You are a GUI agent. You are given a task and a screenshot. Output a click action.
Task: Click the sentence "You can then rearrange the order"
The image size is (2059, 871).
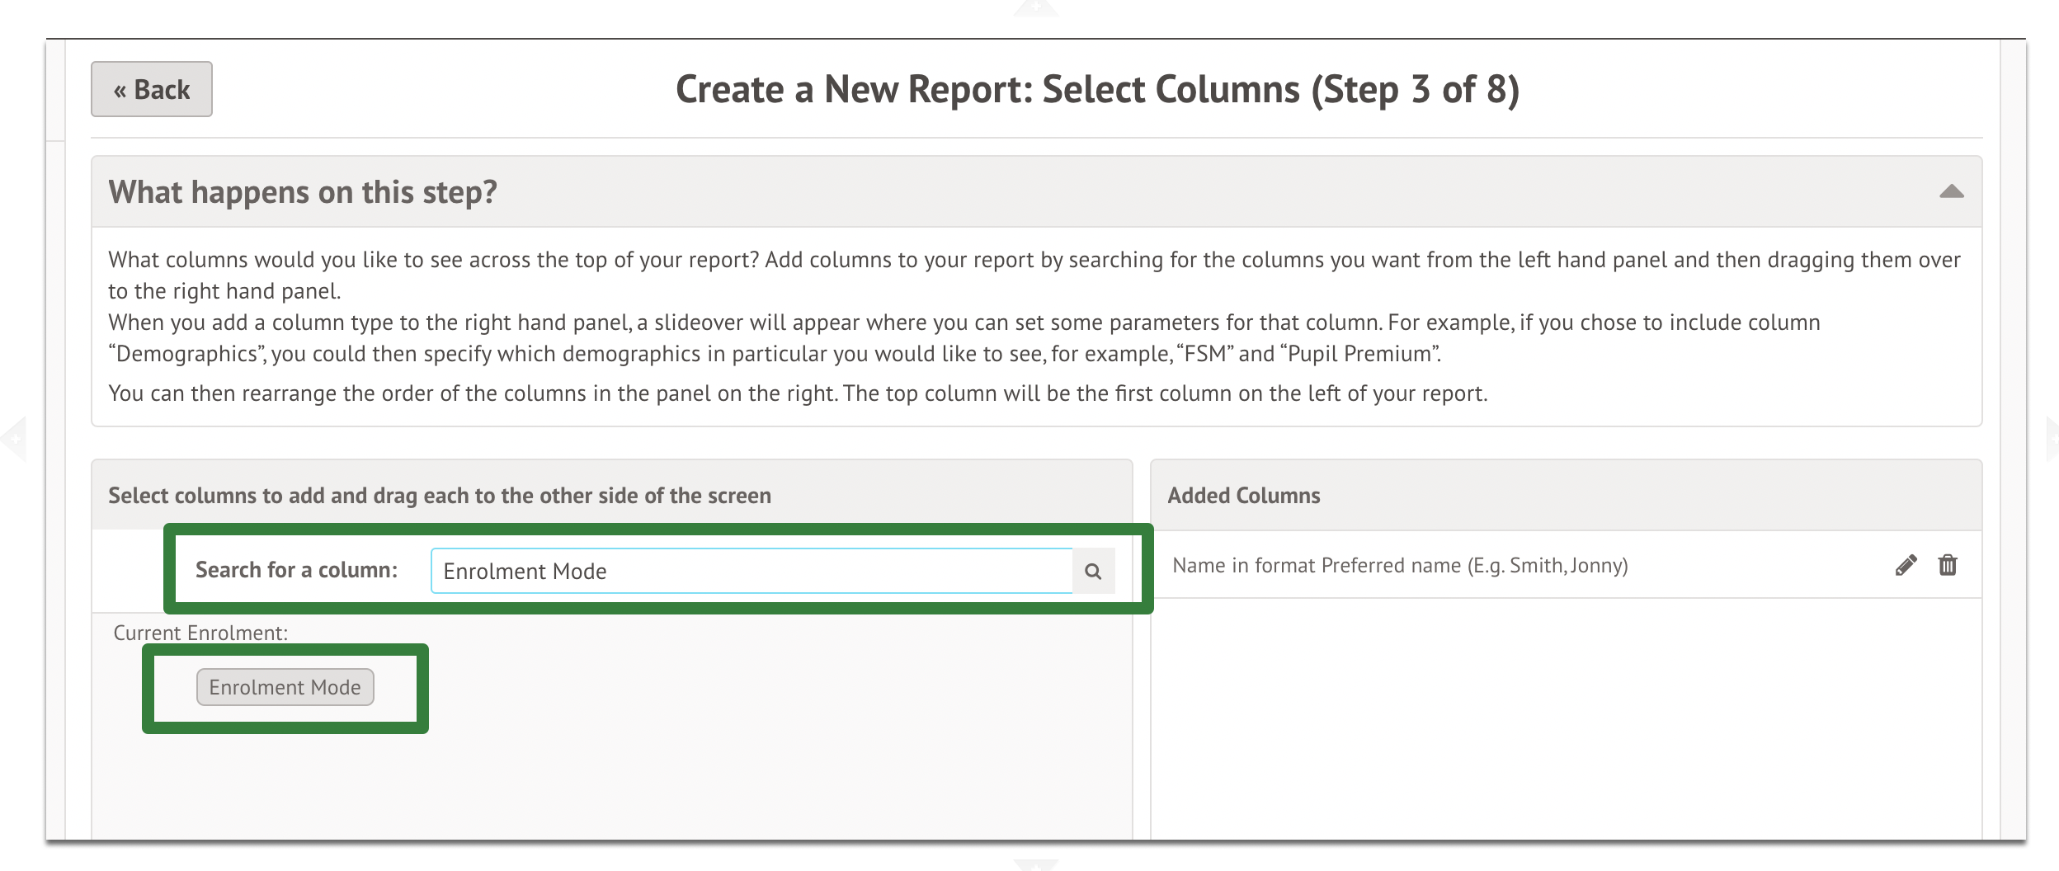tap(798, 393)
